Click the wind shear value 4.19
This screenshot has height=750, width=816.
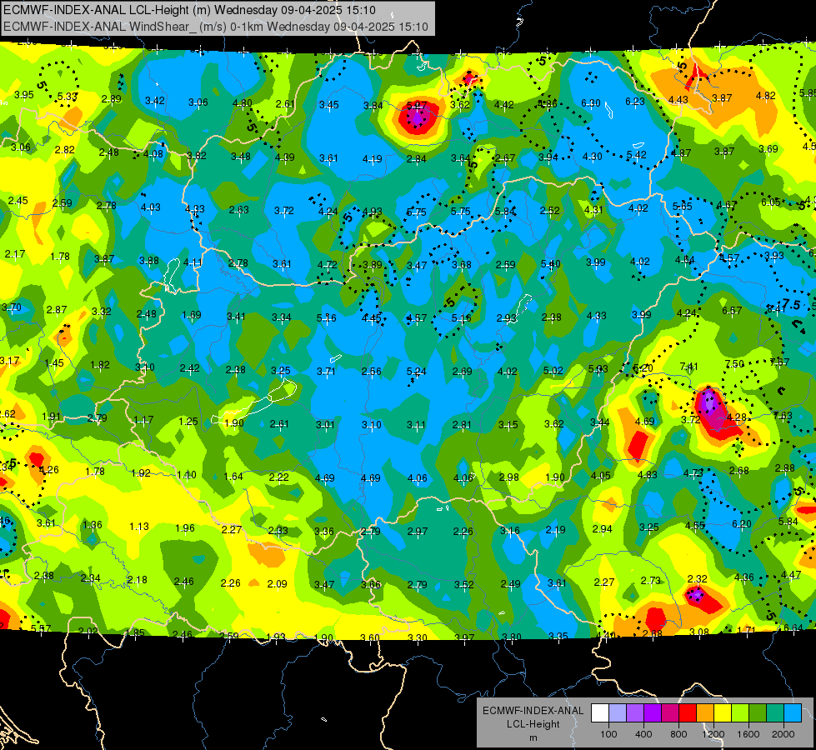[x=372, y=158]
